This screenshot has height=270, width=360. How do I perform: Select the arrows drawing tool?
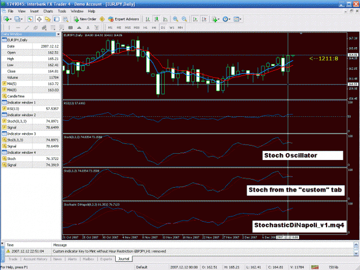79,28
